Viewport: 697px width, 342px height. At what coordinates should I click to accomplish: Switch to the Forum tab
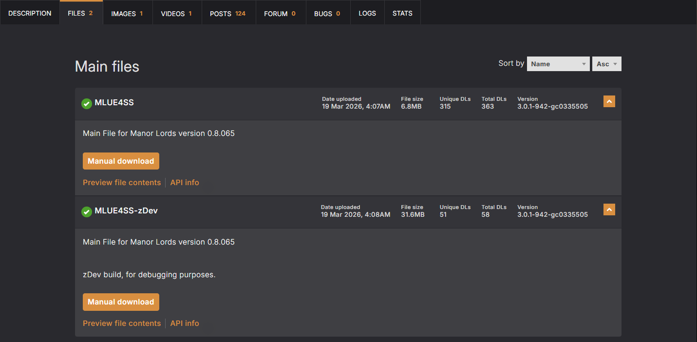tap(280, 13)
